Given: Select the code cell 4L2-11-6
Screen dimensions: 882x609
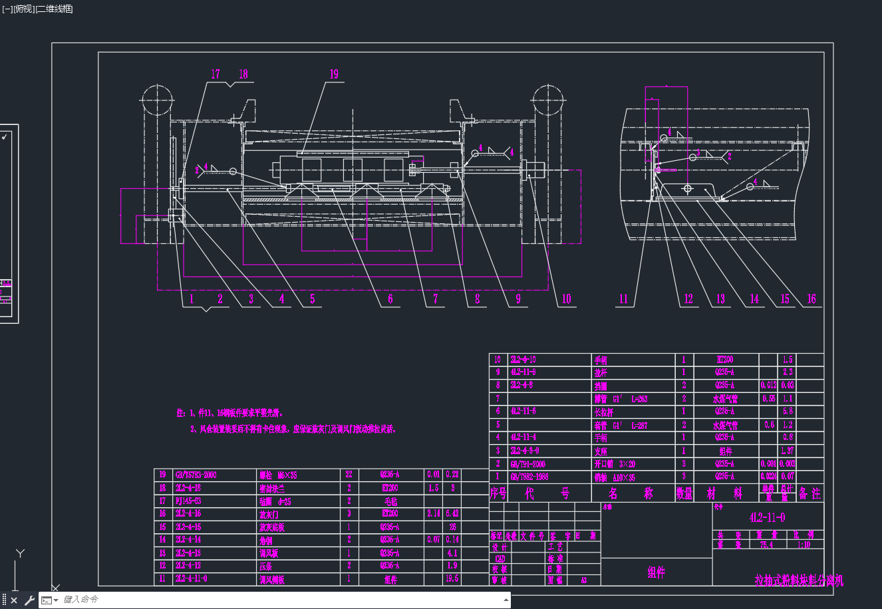Looking at the screenshot, I should 523,412.
